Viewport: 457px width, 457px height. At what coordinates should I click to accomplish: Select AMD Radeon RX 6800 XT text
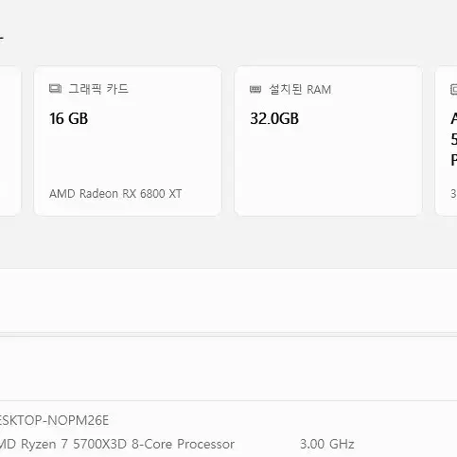[x=115, y=194]
